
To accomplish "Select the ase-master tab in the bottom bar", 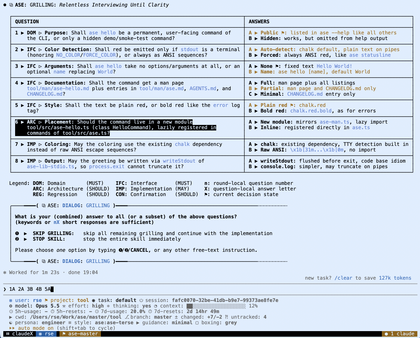I will [x=80, y=334].
